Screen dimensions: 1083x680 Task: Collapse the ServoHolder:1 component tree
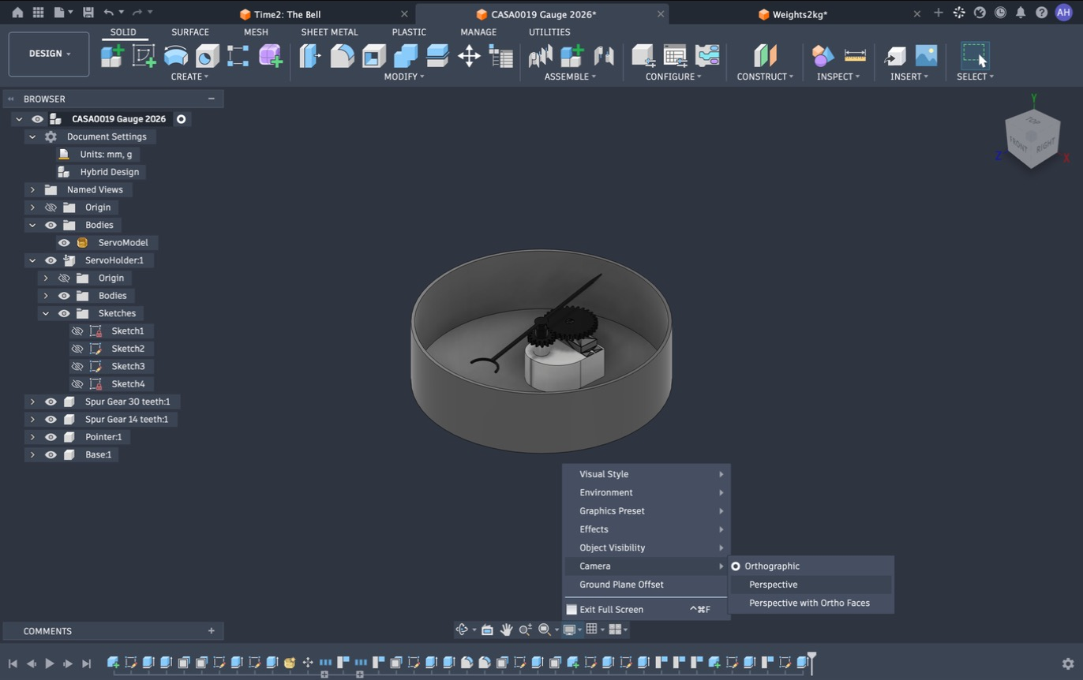tap(32, 260)
